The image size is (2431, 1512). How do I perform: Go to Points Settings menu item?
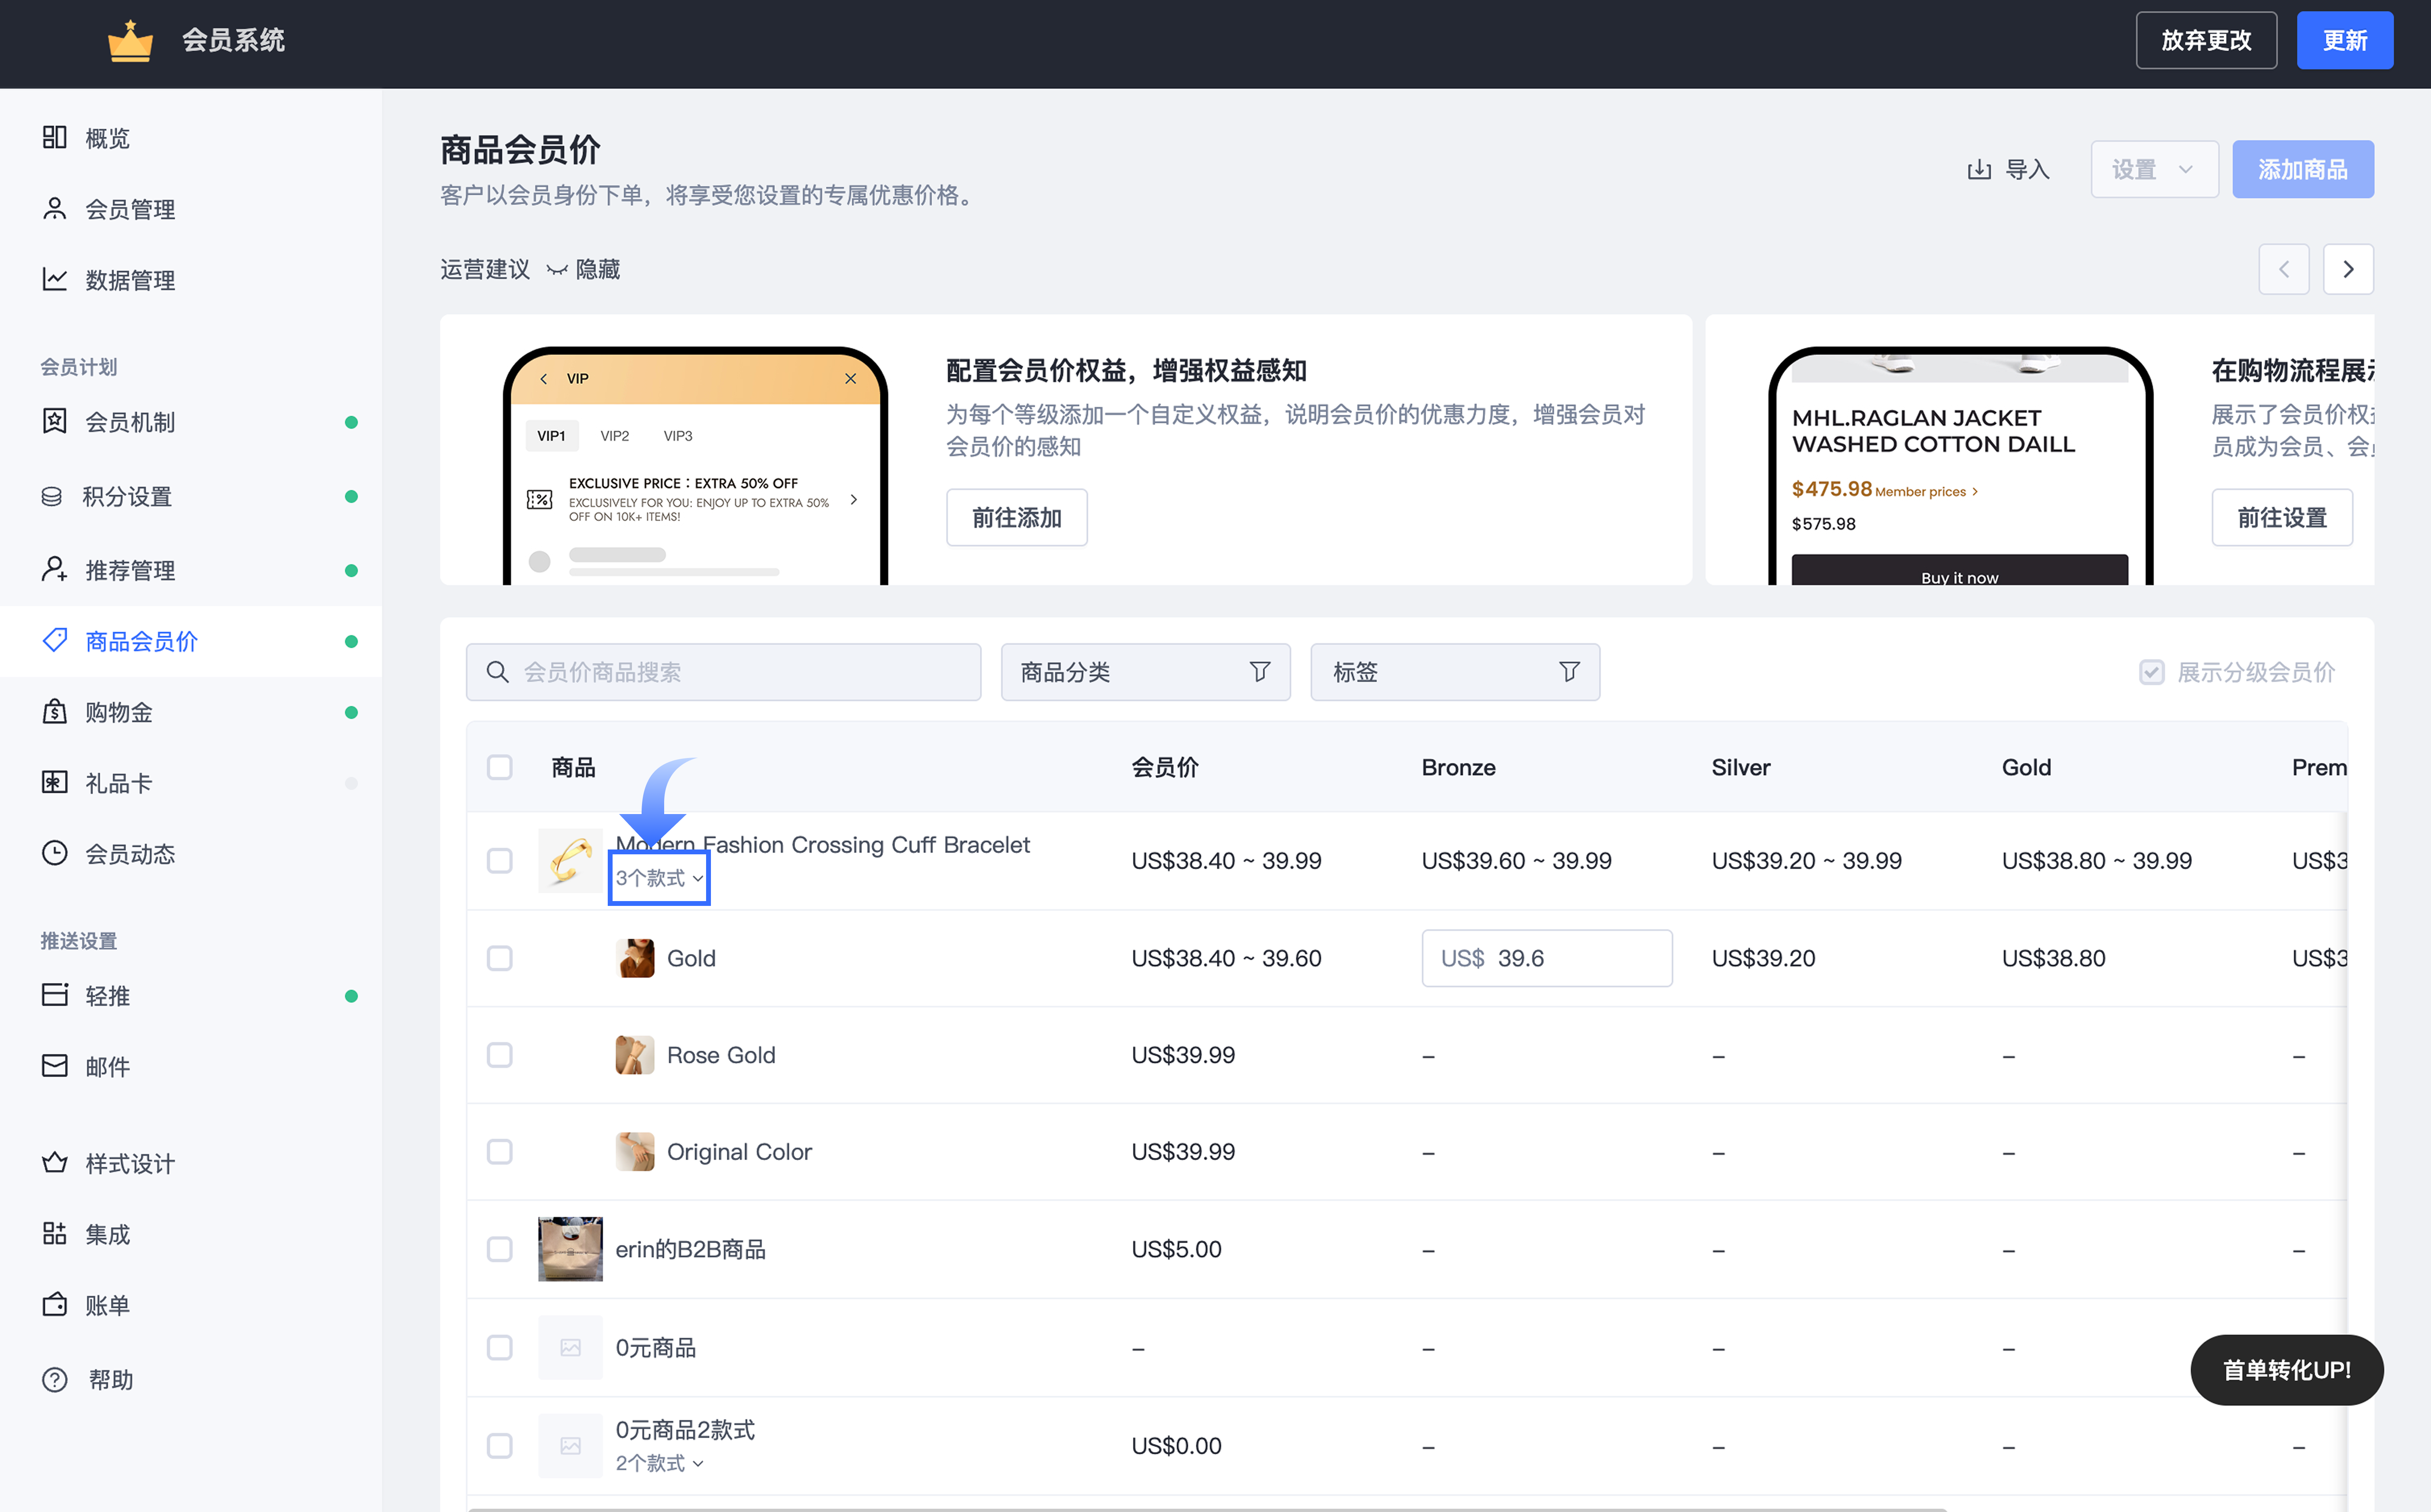[x=127, y=497]
